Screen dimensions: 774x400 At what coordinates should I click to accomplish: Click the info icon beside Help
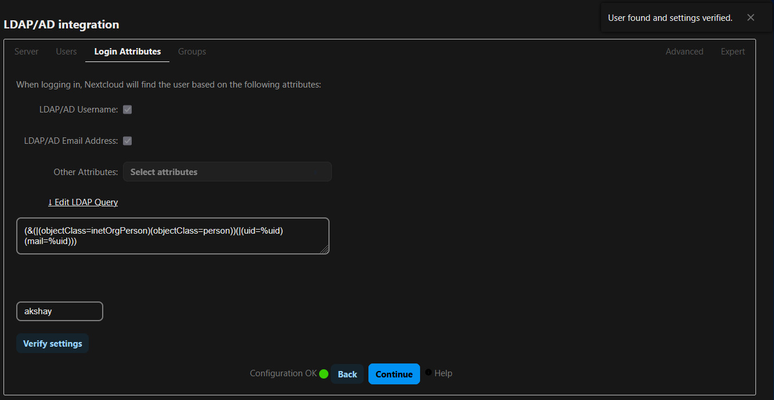tap(428, 372)
